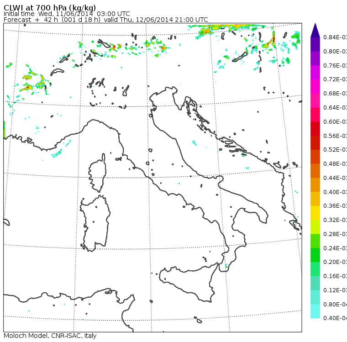
Task: Click the 0.48E scale label
Action: coord(335,164)
